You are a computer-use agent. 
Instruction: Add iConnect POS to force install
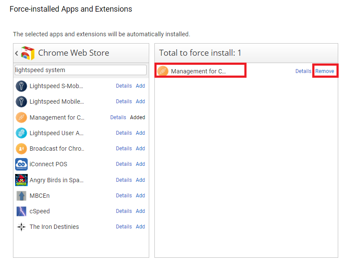point(140,164)
